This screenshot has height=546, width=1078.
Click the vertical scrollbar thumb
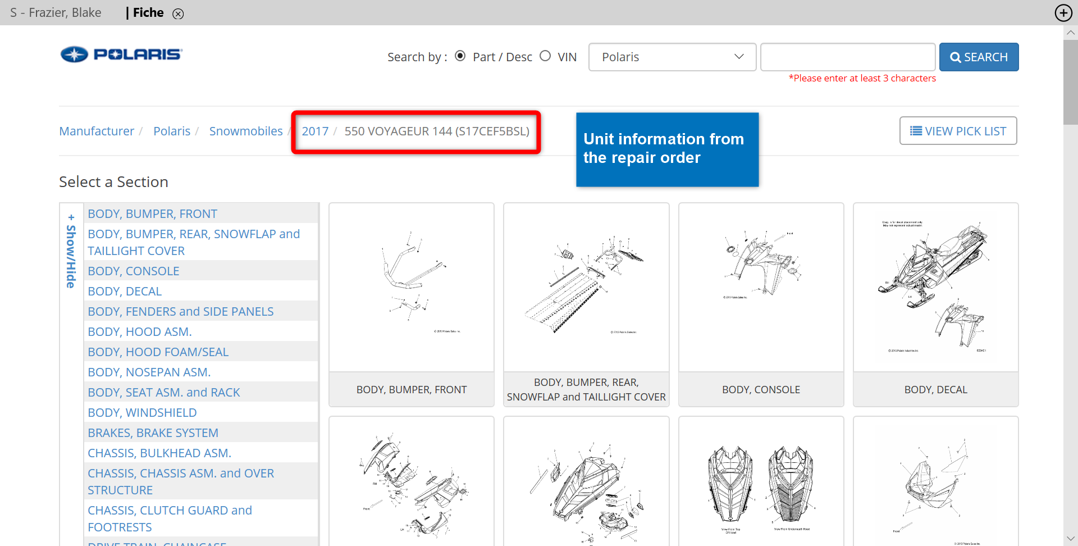click(1071, 82)
